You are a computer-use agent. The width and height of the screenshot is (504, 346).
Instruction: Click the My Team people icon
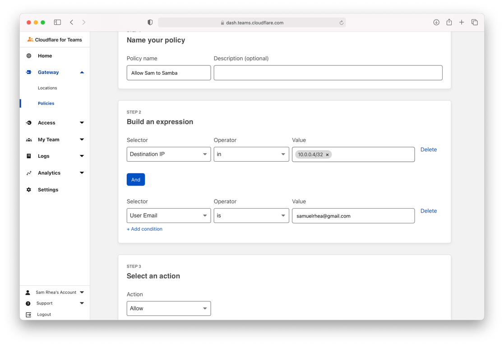tap(29, 140)
